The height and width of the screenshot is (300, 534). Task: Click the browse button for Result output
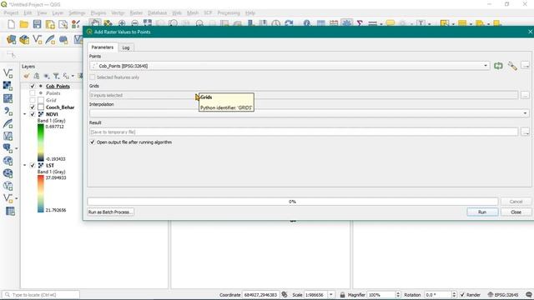525,132
